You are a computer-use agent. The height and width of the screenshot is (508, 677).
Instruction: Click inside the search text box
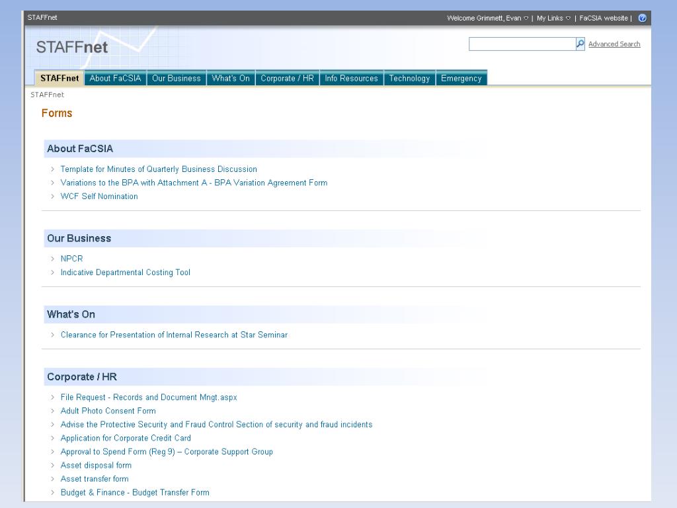tap(522, 44)
